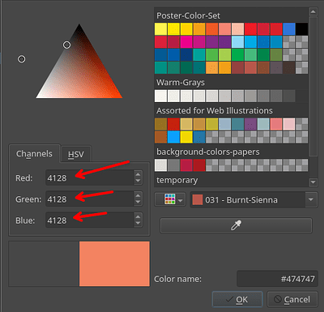Select the navy blue swatch in Poster-Color-Set

pos(186,55)
